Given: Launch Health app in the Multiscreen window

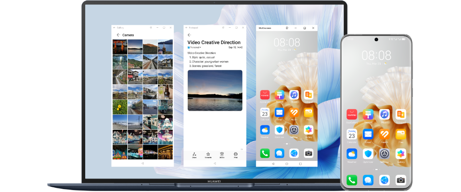Looking at the screenshot, I should pos(294,113).
